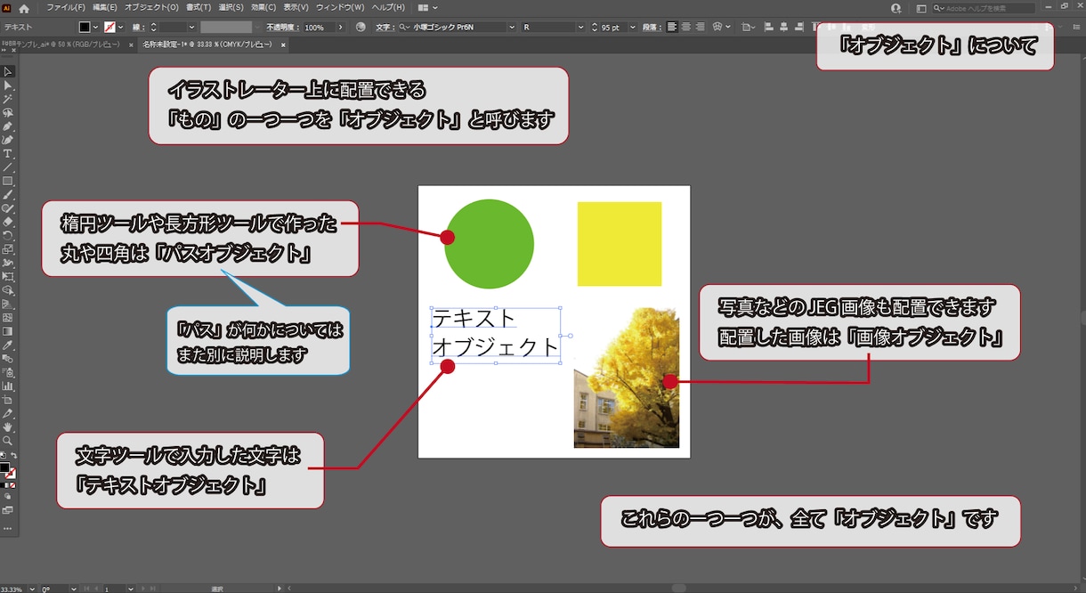The width and height of the screenshot is (1086, 593).
Task: Open the stroke weight dropdown
Action: coord(192,27)
